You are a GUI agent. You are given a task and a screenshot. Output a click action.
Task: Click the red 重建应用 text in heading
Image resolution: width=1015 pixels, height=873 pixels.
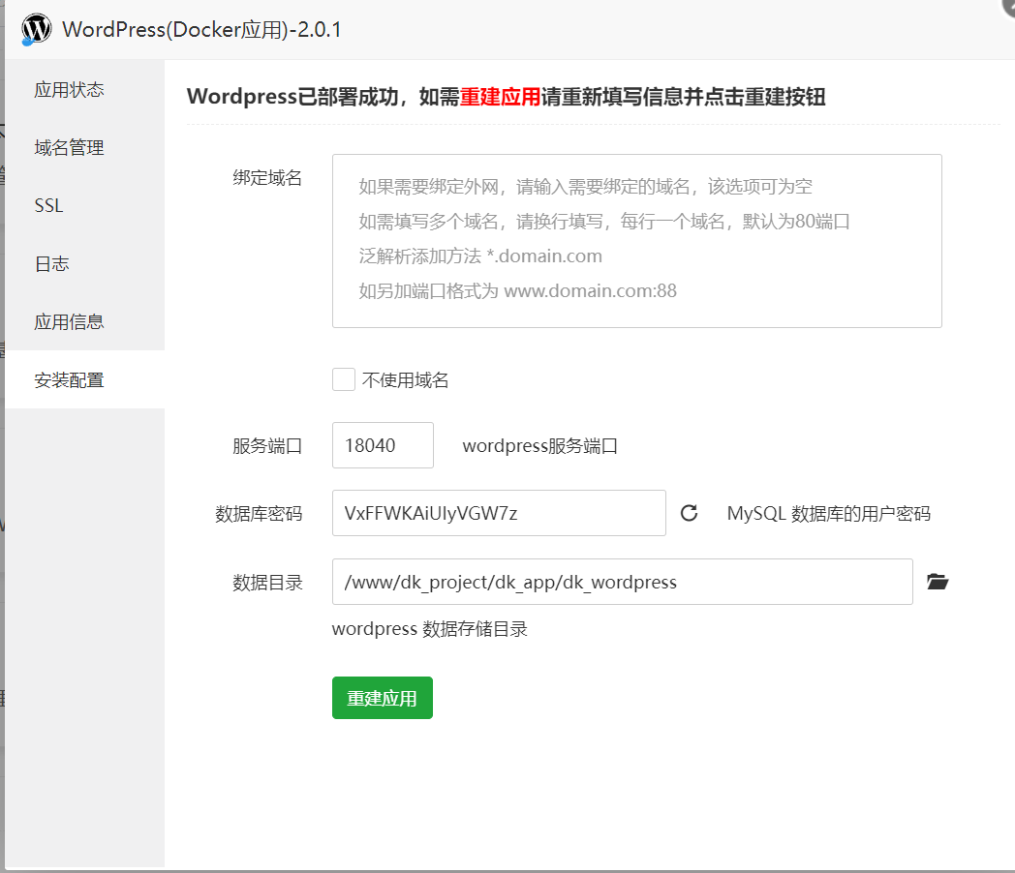tap(501, 97)
